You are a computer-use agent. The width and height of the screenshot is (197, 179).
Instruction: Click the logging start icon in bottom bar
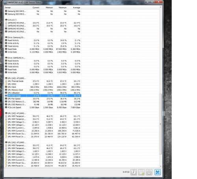tap(141, 172)
